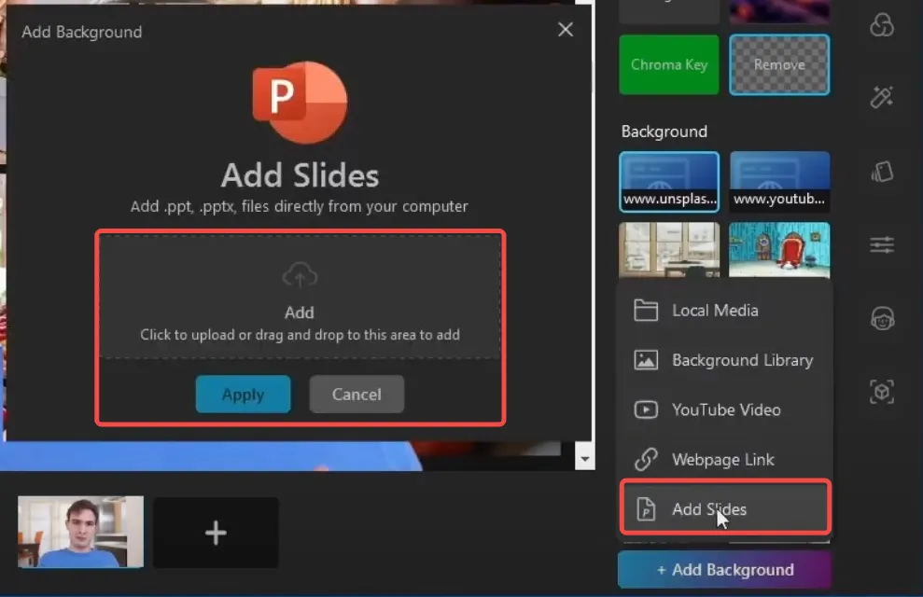
Task: Select the office room background thumbnail
Action: 669,249
